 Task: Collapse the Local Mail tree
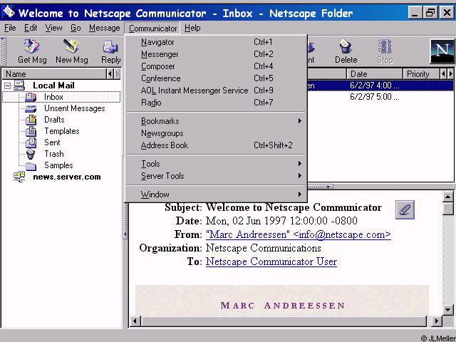[8, 85]
